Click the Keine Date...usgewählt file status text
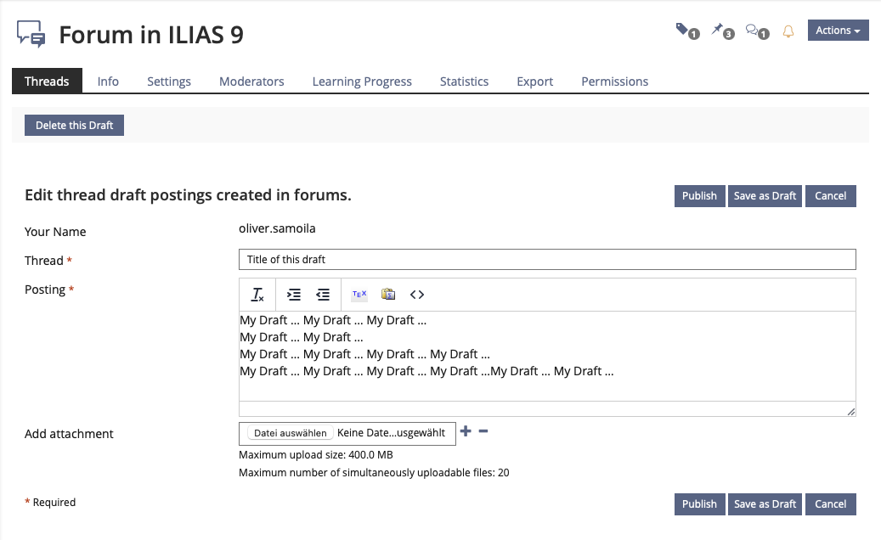The image size is (881, 540). pos(391,433)
